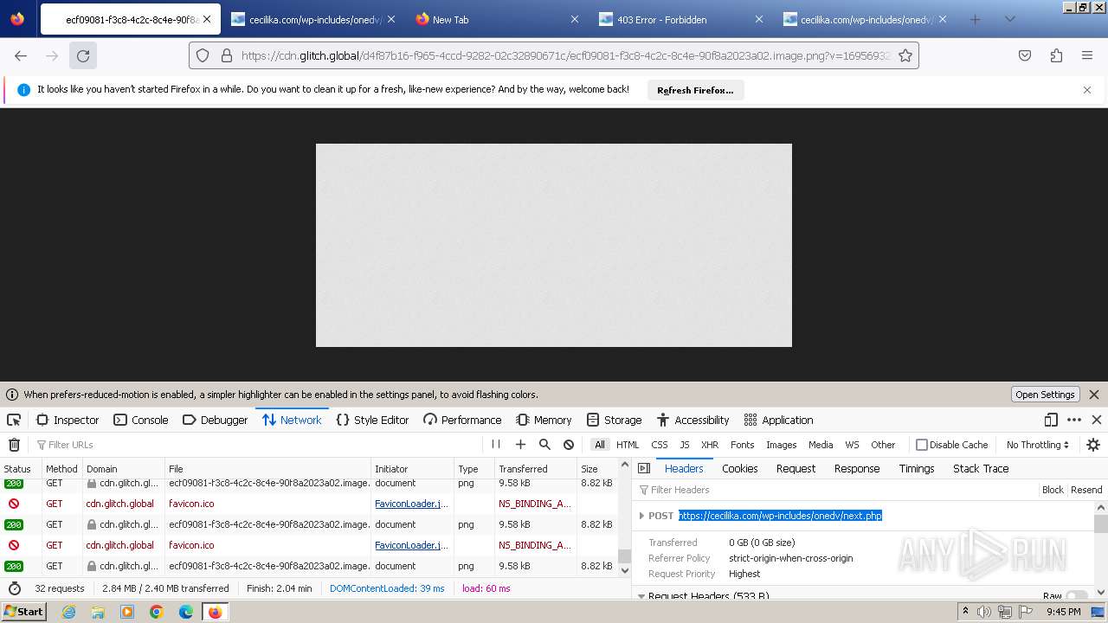Pause recording network log
Screen dimensions: 1108x623
[x=496, y=445]
